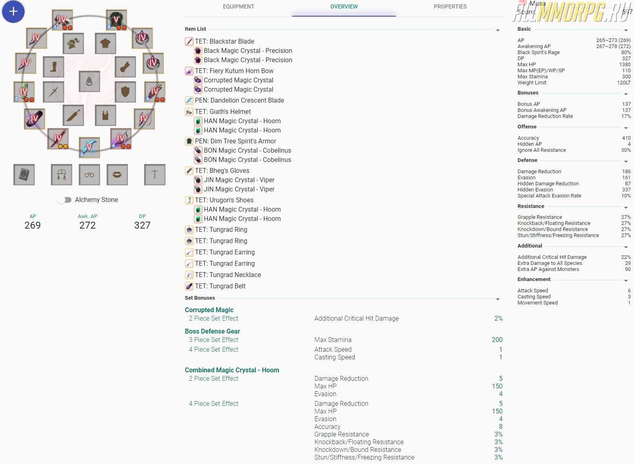
Task: Open the book slot icon
Action: pyautogui.click(x=24, y=175)
